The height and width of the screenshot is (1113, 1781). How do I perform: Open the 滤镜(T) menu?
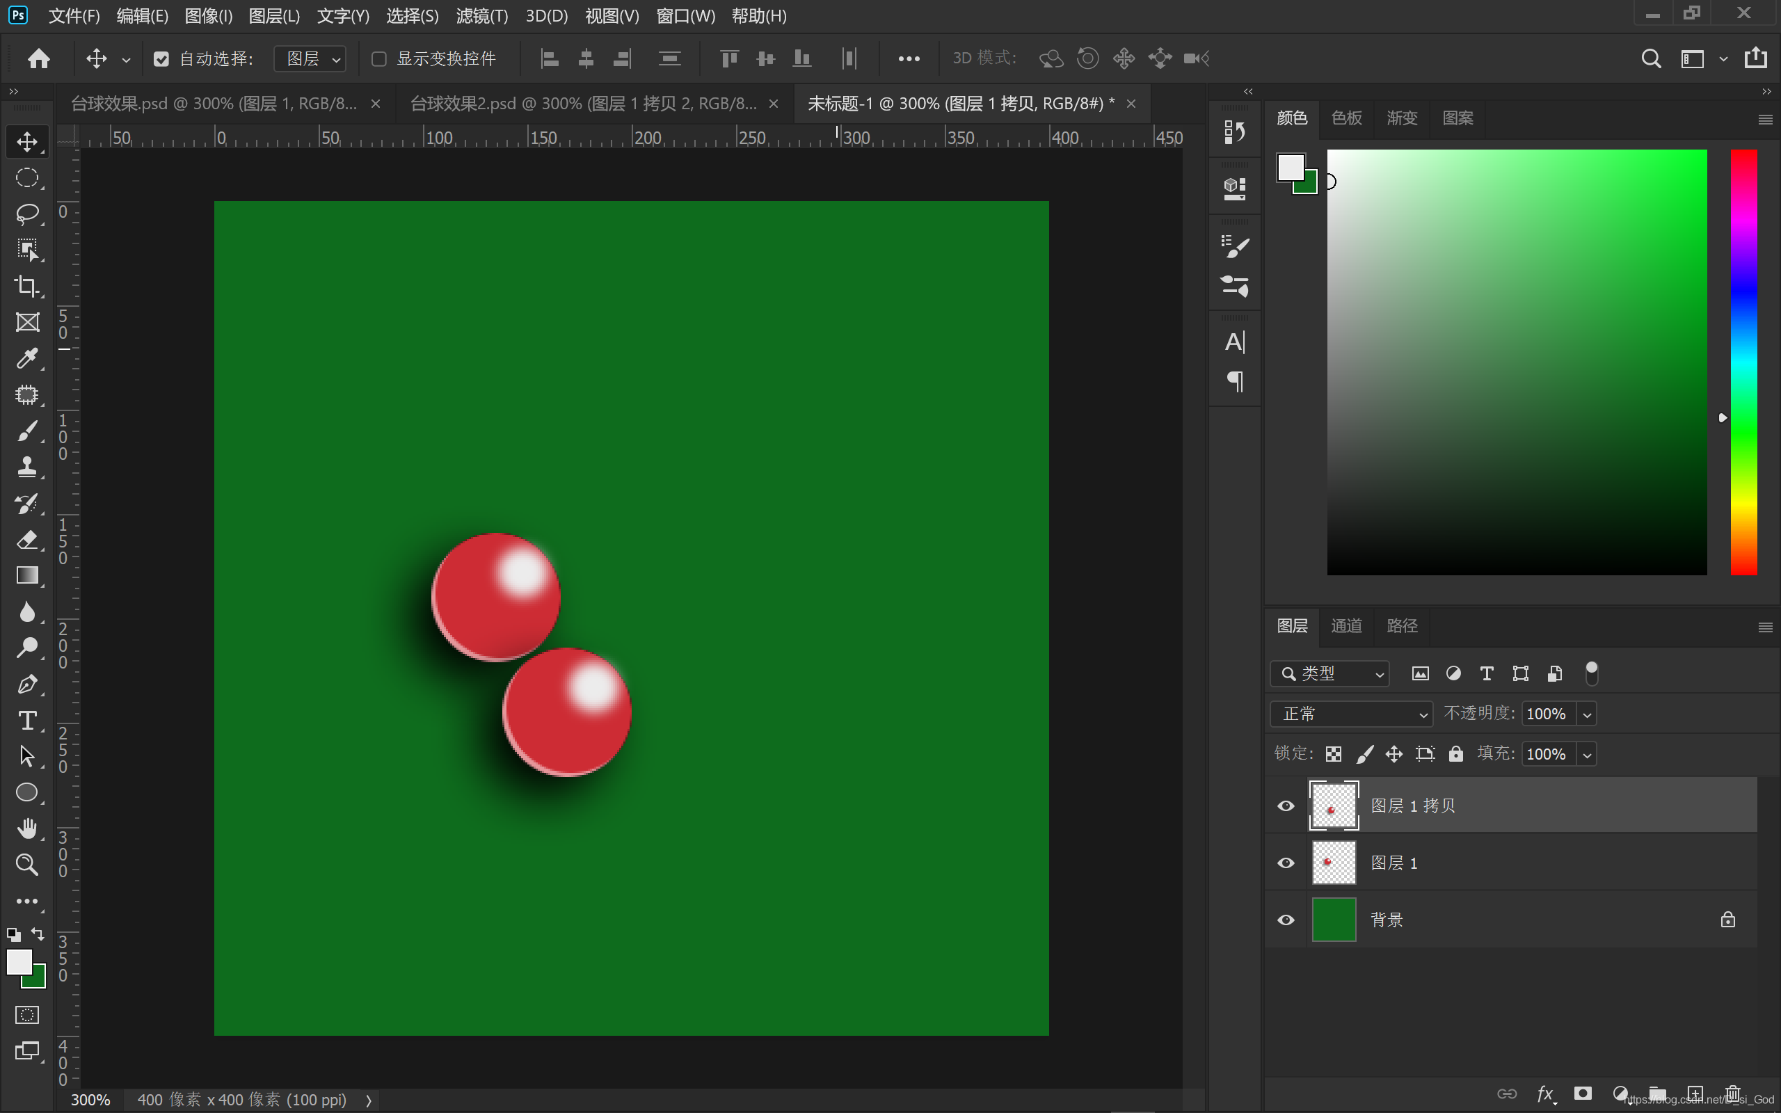481,15
